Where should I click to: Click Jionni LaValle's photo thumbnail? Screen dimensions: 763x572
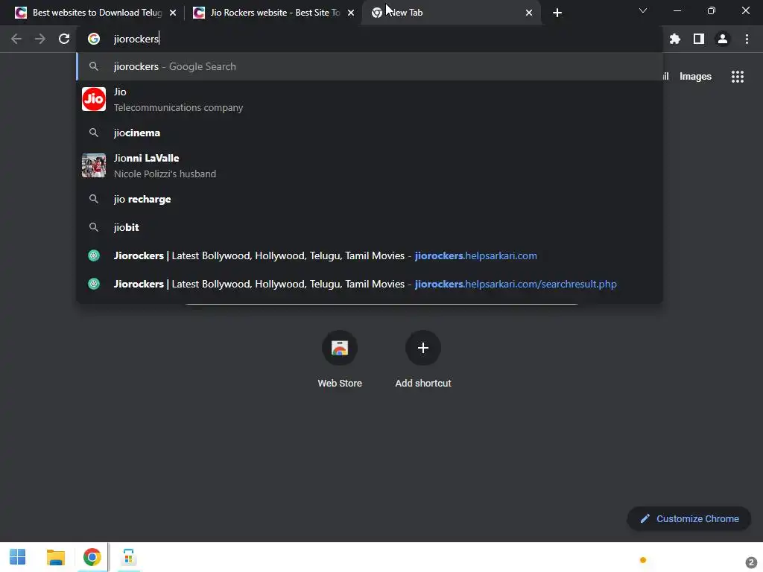tap(94, 165)
